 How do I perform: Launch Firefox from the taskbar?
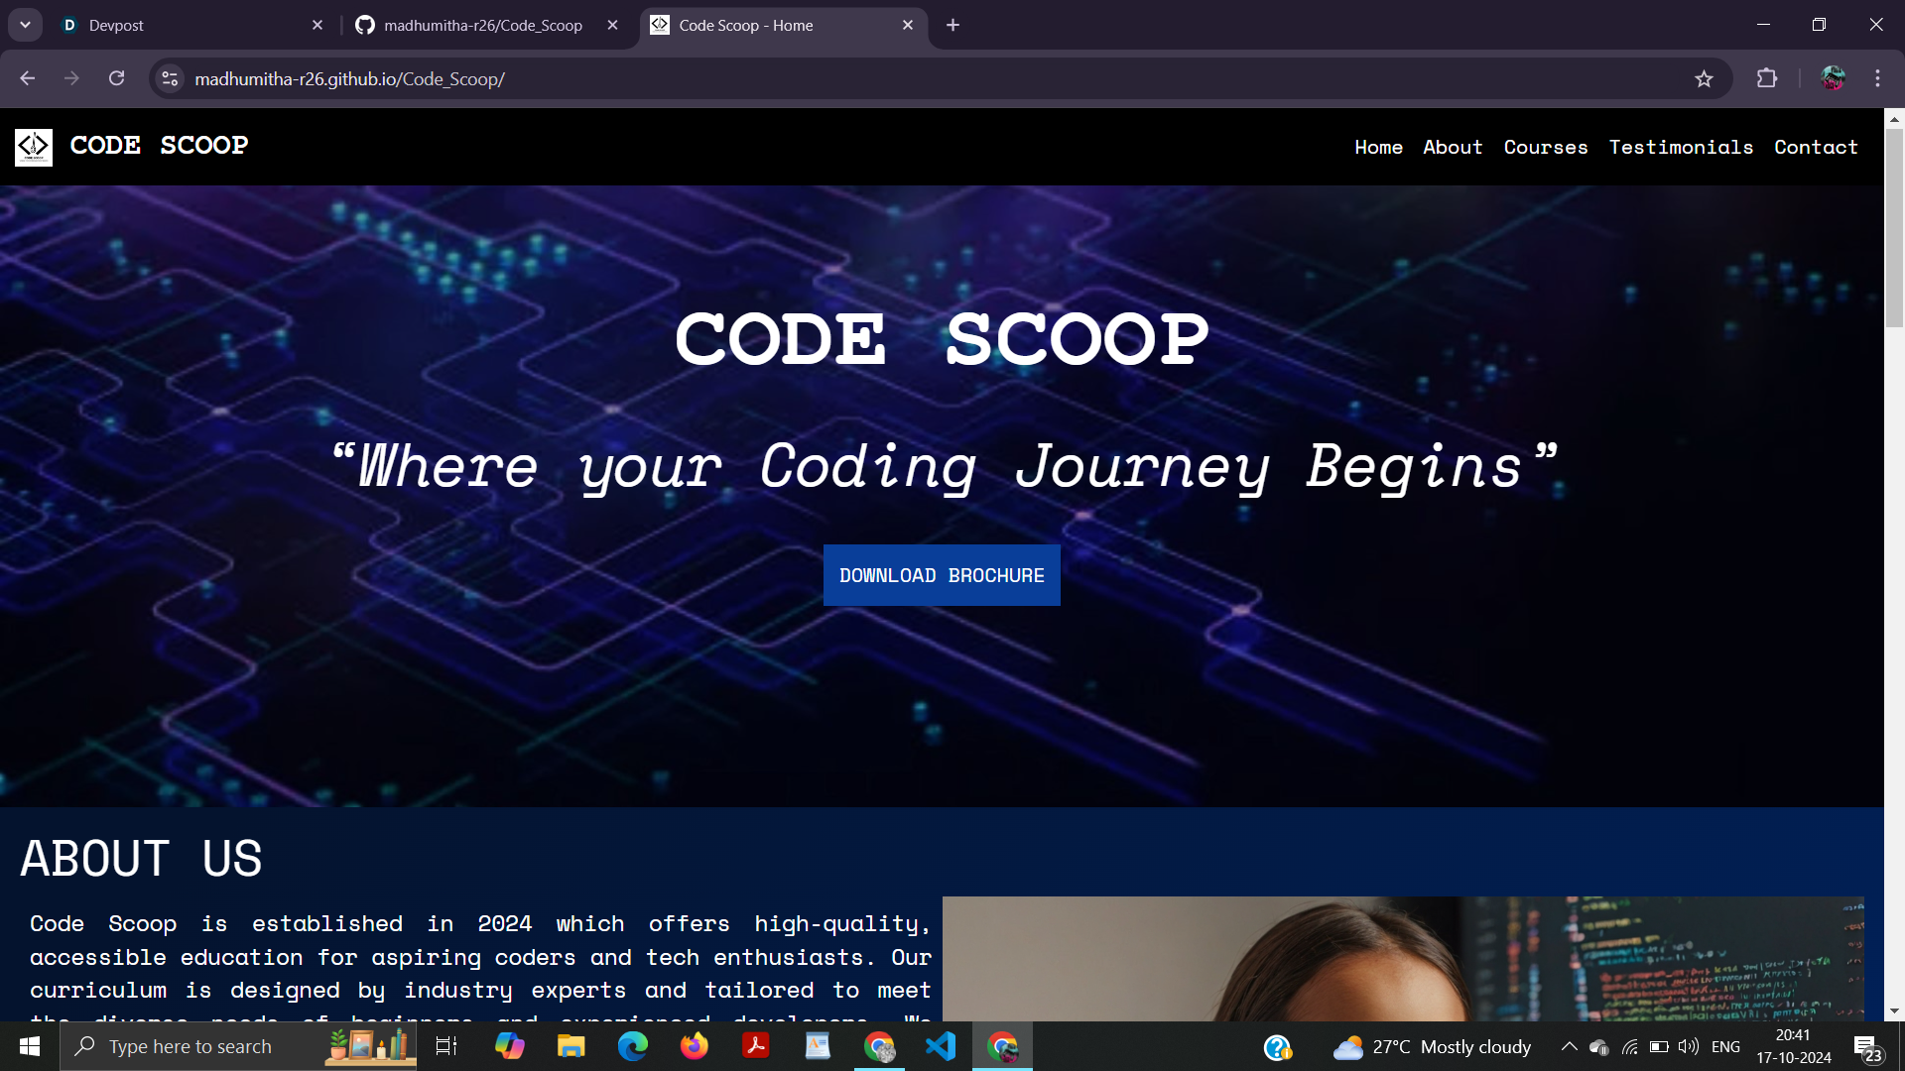pos(695,1046)
